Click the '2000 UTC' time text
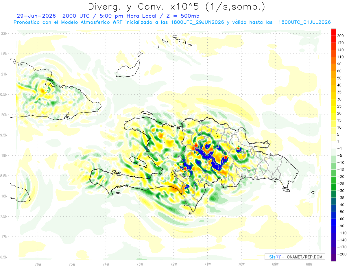Image resolution: width=347 pixels, height=268 pixels. pyautogui.click(x=76, y=16)
